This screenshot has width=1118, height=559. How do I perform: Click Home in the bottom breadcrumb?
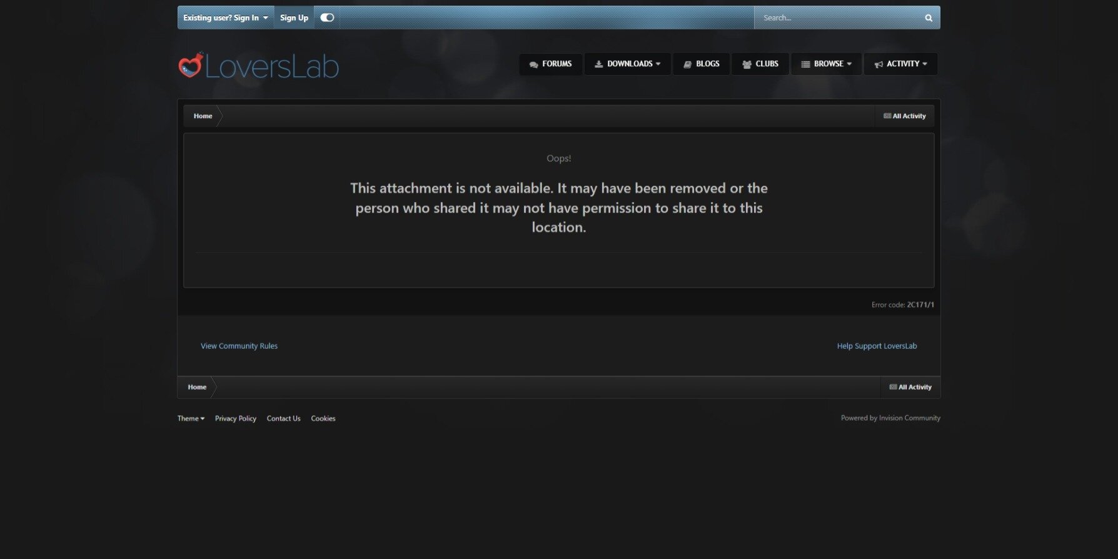[197, 387]
